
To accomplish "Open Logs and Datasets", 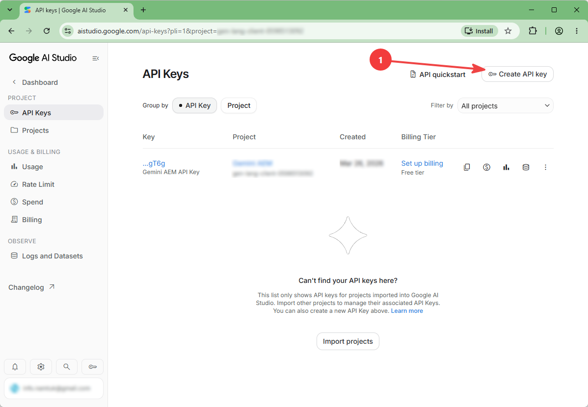I will click(53, 256).
